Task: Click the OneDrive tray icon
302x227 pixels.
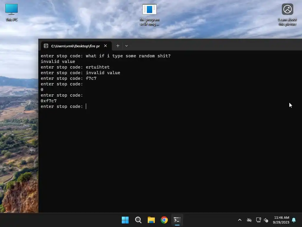Action: point(249,220)
